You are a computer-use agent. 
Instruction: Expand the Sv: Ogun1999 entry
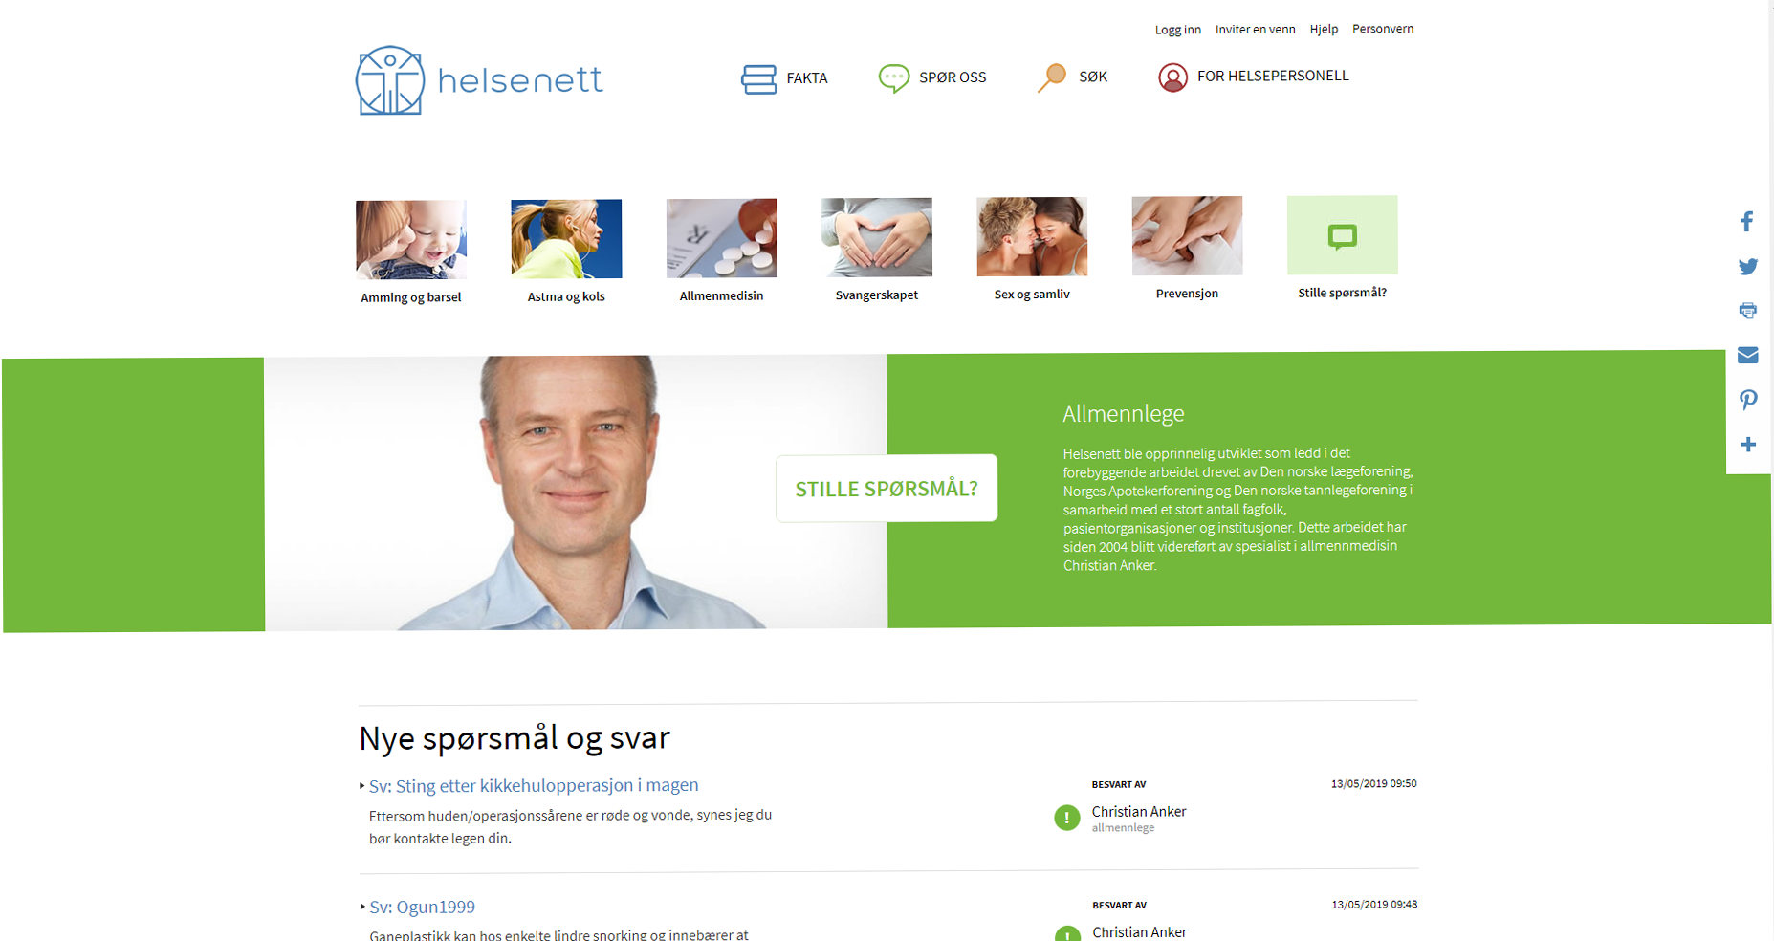[x=422, y=907]
